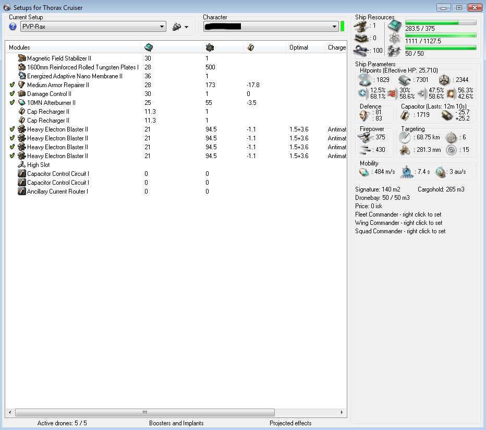Image resolution: width=486 pixels, height=430 pixels.
Task: Click the warp speed icon showing 3 au/s
Action: click(441, 172)
